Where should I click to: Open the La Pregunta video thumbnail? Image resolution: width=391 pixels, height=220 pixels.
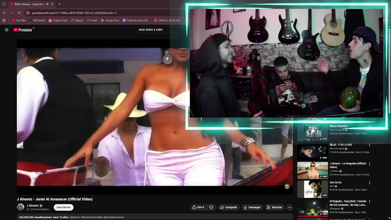coord(312,170)
